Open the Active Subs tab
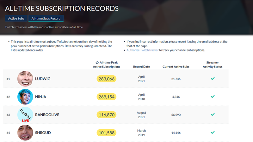The height and width of the screenshot is (142, 253). point(16,19)
